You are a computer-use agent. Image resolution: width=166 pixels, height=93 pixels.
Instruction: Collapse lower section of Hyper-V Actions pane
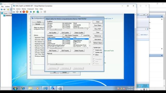(x=162, y=56)
